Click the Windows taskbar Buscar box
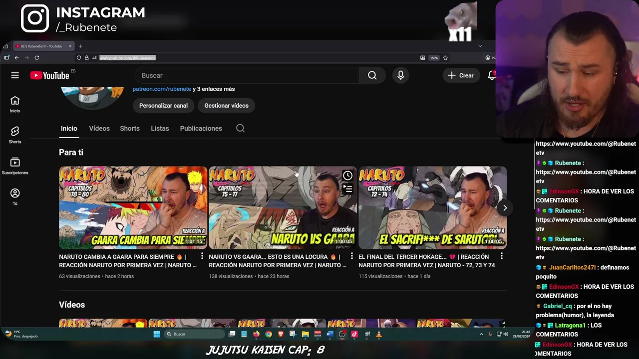 coord(194,334)
